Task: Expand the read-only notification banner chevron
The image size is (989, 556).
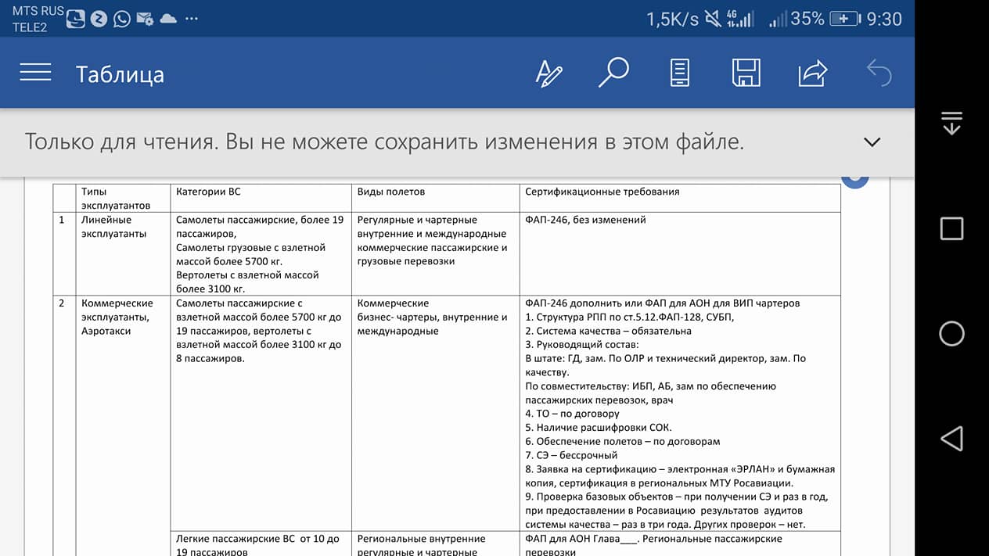Action: [872, 142]
